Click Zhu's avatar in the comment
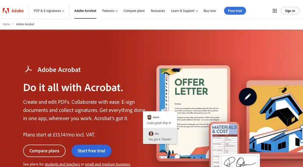The width and height of the screenshot is (303, 167). click(x=151, y=133)
